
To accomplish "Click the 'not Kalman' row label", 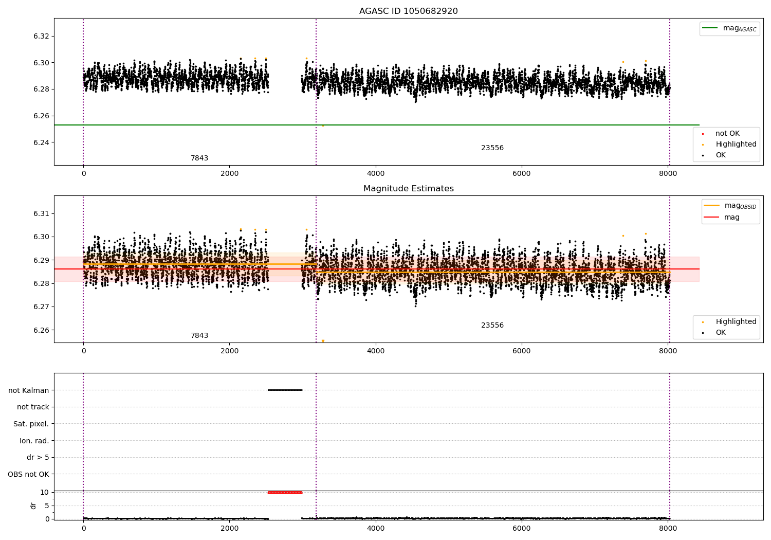I will 29,390.
